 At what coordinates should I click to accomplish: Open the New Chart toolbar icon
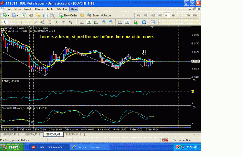click(x=5, y=15)
